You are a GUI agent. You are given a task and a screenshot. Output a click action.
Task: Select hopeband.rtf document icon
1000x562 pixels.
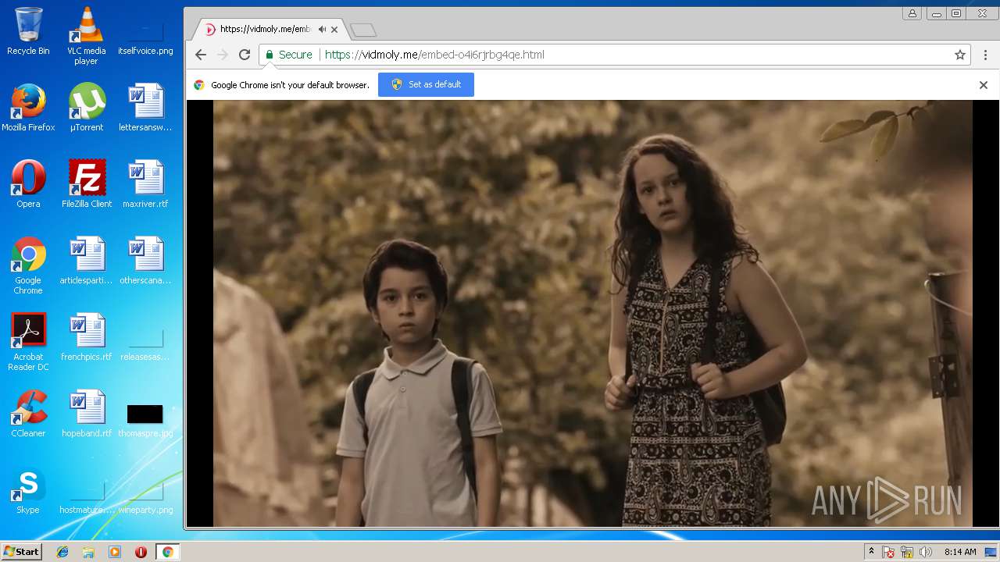point(87,414)
